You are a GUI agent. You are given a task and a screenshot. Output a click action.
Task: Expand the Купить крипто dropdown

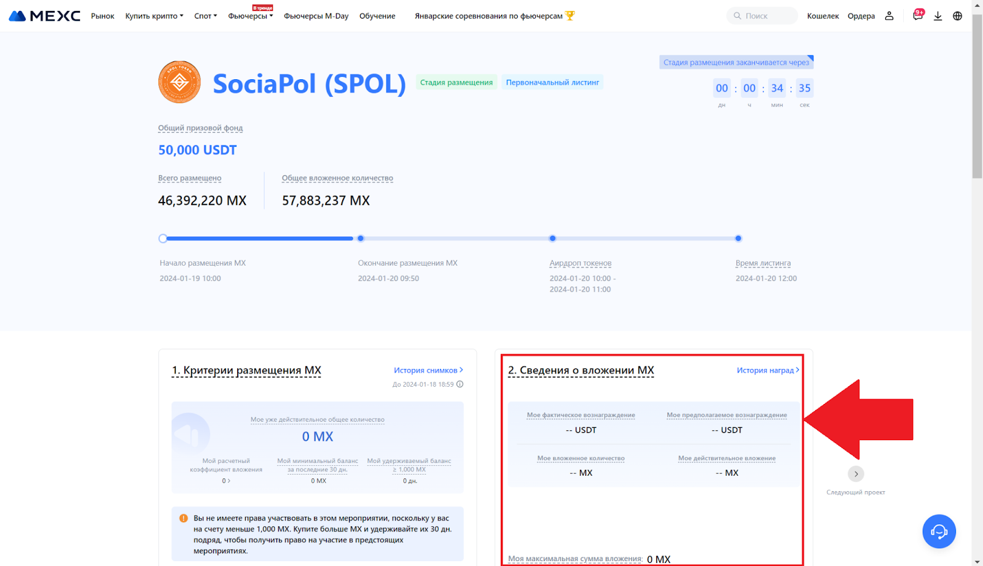tap(154, 16)
